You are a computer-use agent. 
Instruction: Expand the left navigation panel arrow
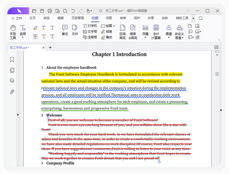18,115
